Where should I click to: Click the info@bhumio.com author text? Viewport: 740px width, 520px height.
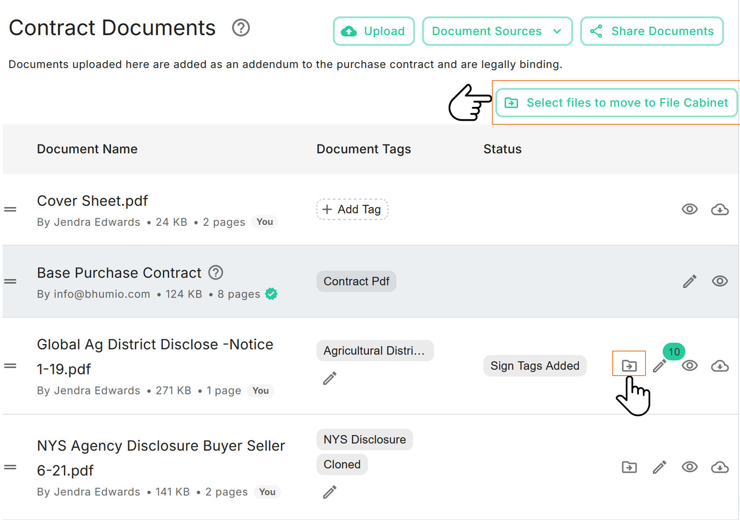[102, 294]
